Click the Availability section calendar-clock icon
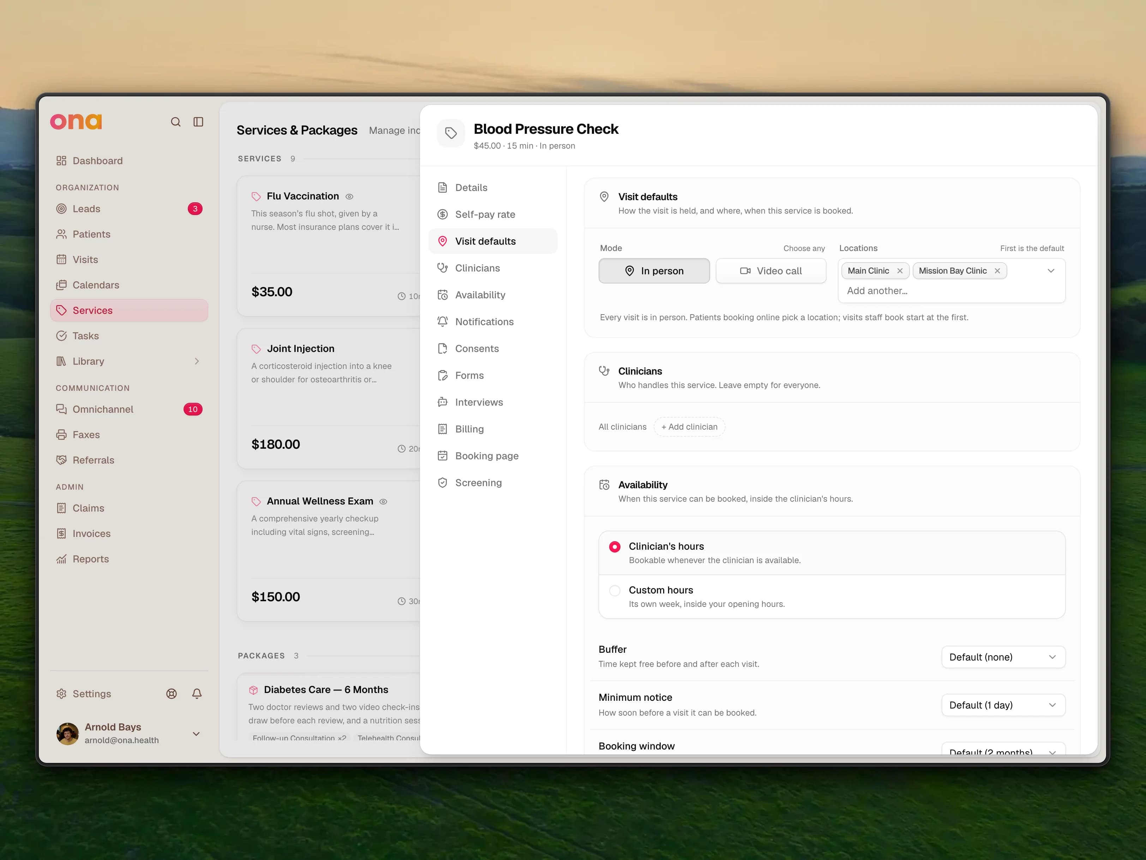Image resolution: width=1146 pixels, height=860 pixels. [x=604, y=485]
